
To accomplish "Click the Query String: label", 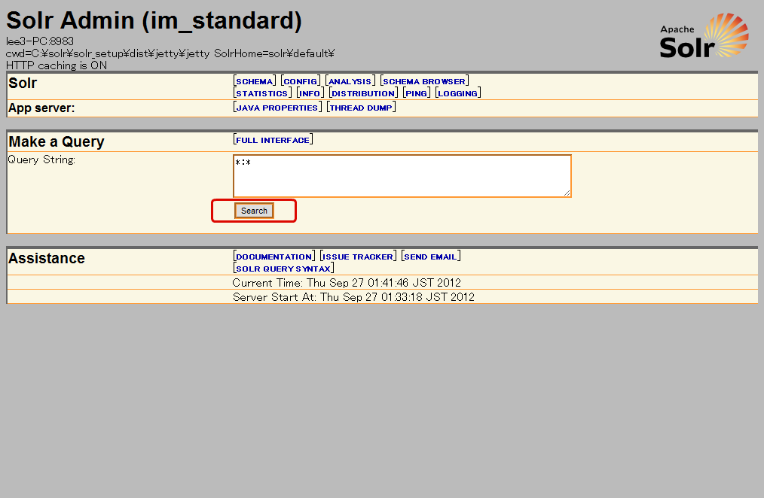I will pos(41,159).
